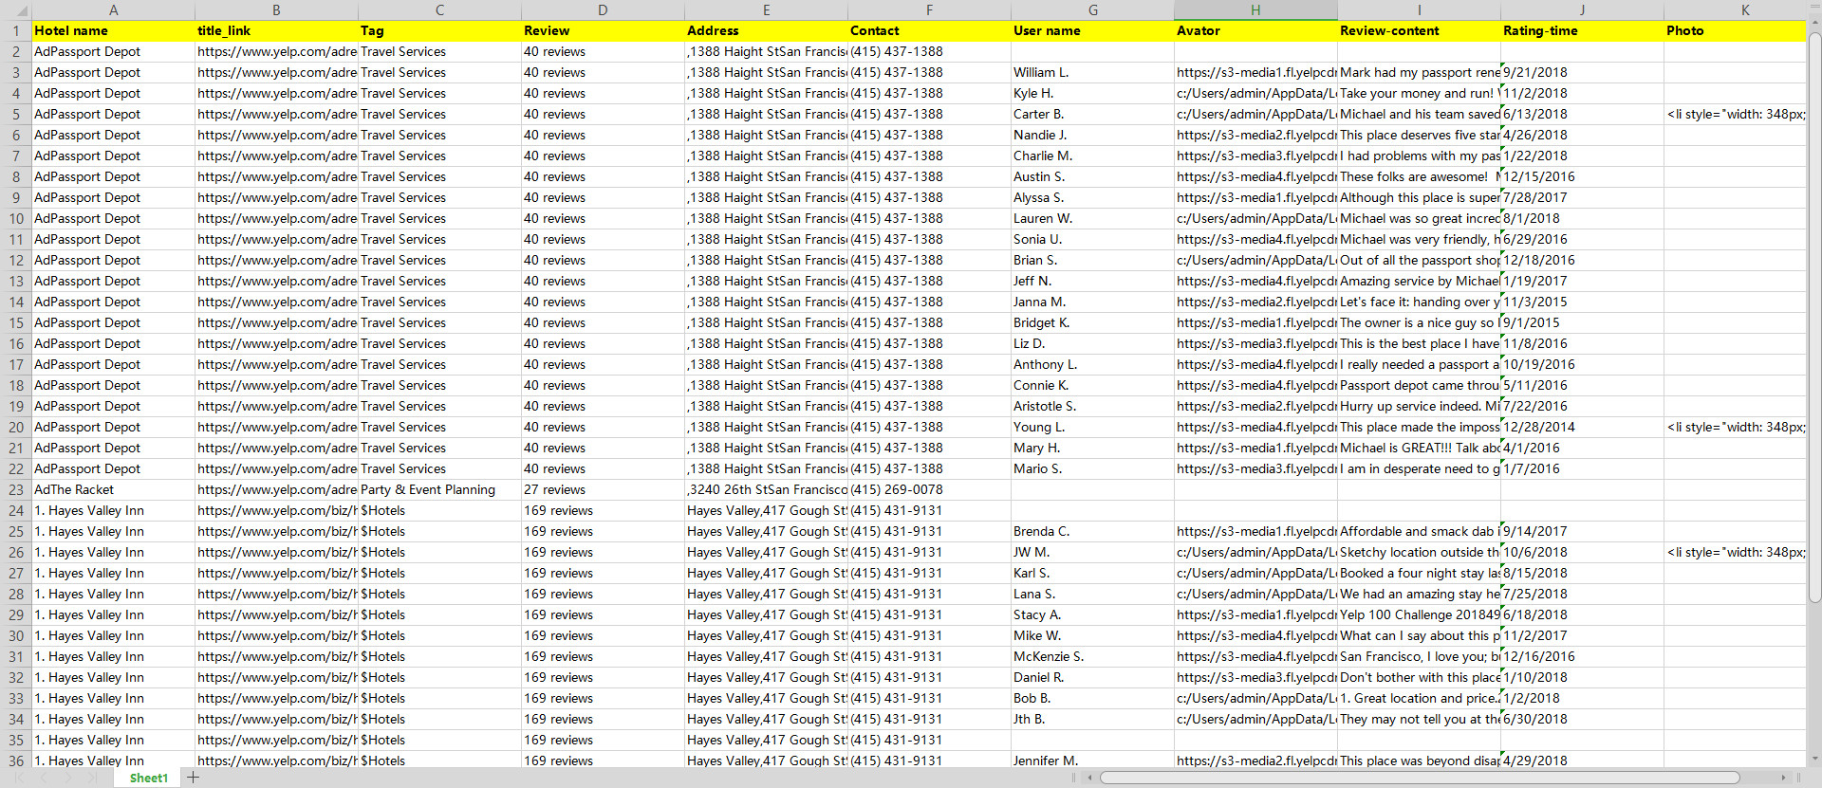Viewport: 1822px width, 788px height.
Task: Click the vertical scrollbar down arrow
Action: pyautogui.click(x=1814, y=760)
